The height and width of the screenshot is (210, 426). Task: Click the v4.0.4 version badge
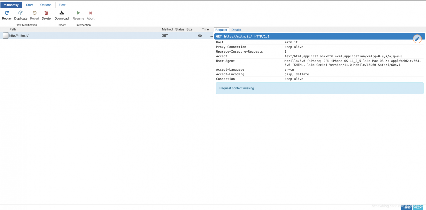(x=418, y=207)
